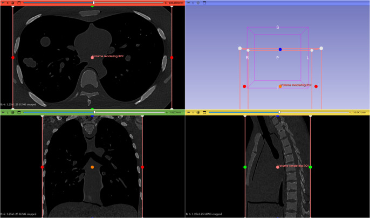The image size is (370, 218).
Task: Adjust the red axial slice offset slider
Action: (x=93, y=3)
